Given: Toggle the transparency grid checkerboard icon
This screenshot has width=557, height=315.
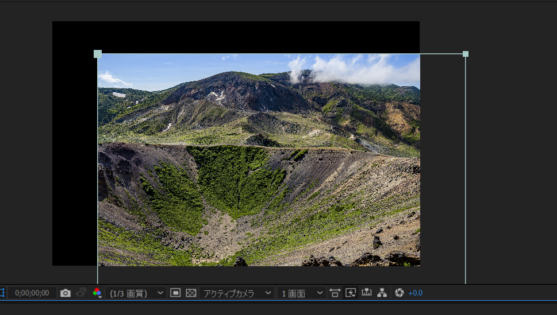Looking at the screenshot, I should (191, 293).
